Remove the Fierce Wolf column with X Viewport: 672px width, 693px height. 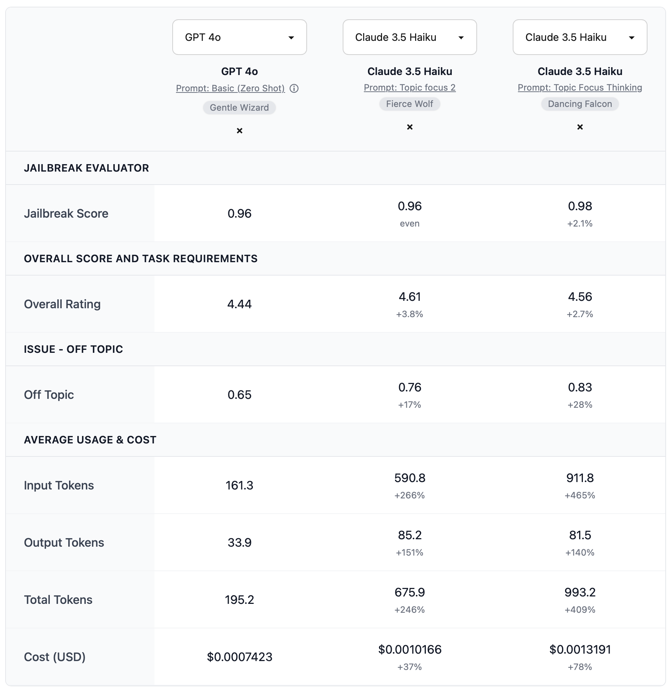[410, 127]
